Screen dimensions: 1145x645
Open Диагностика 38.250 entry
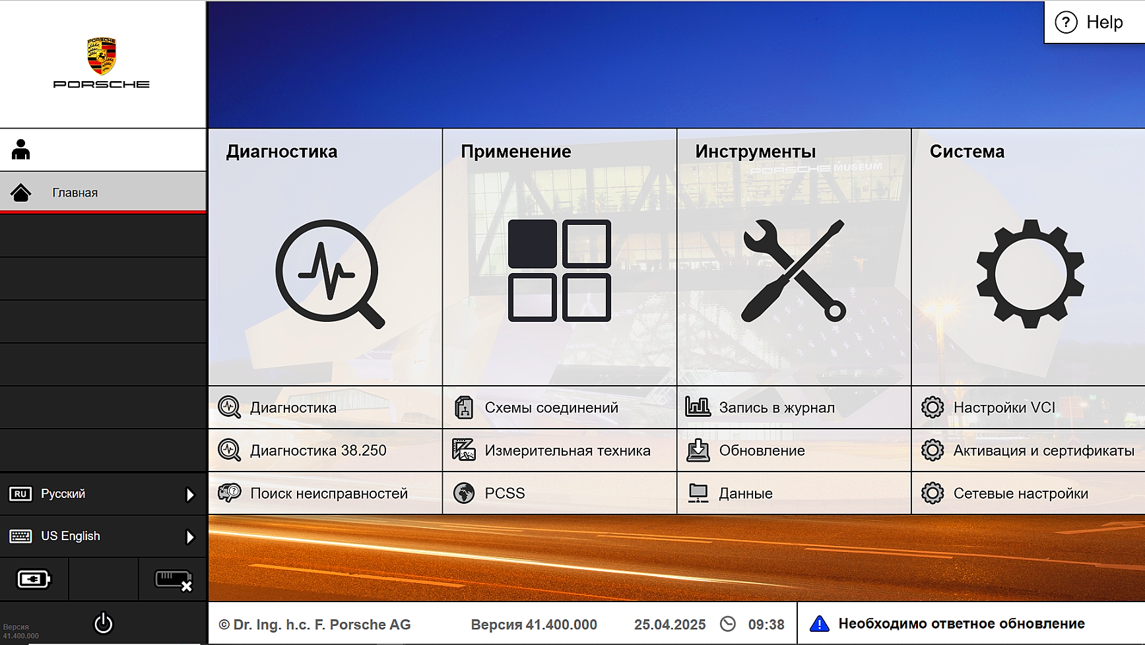(x=325, y=450)
